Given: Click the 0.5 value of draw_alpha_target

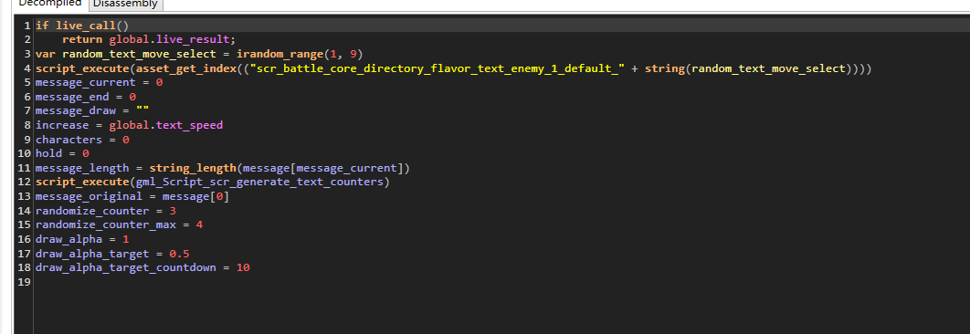Looking at the screenshot, I should (179, 253).
